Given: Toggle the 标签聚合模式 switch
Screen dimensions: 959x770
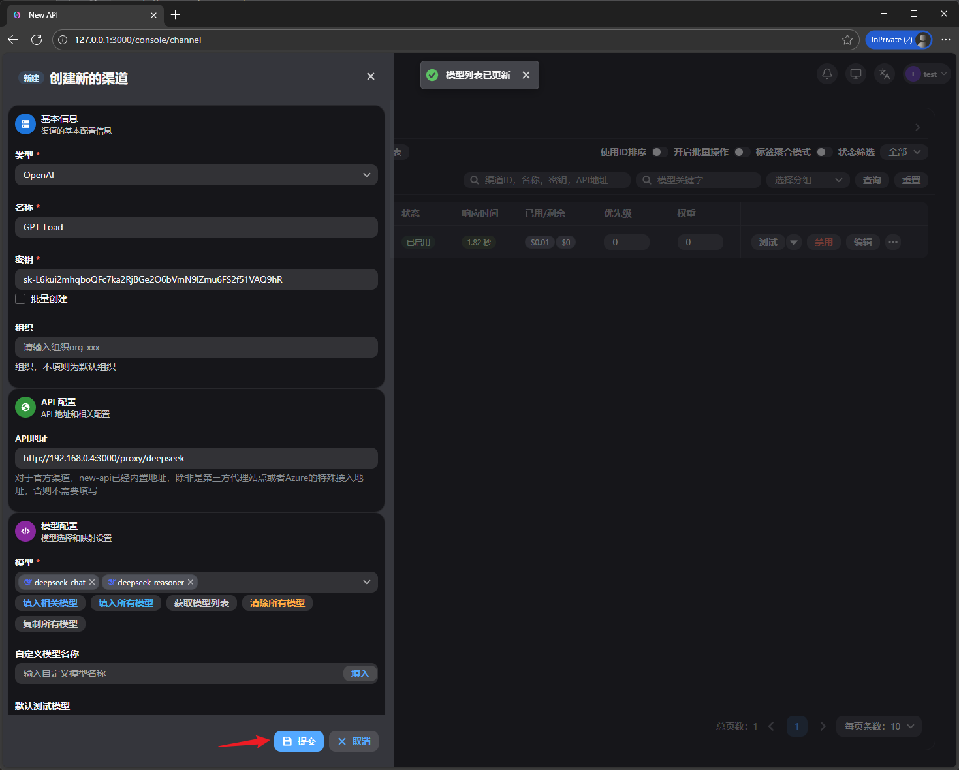Looking at the screenshot, I should [823, 152].
